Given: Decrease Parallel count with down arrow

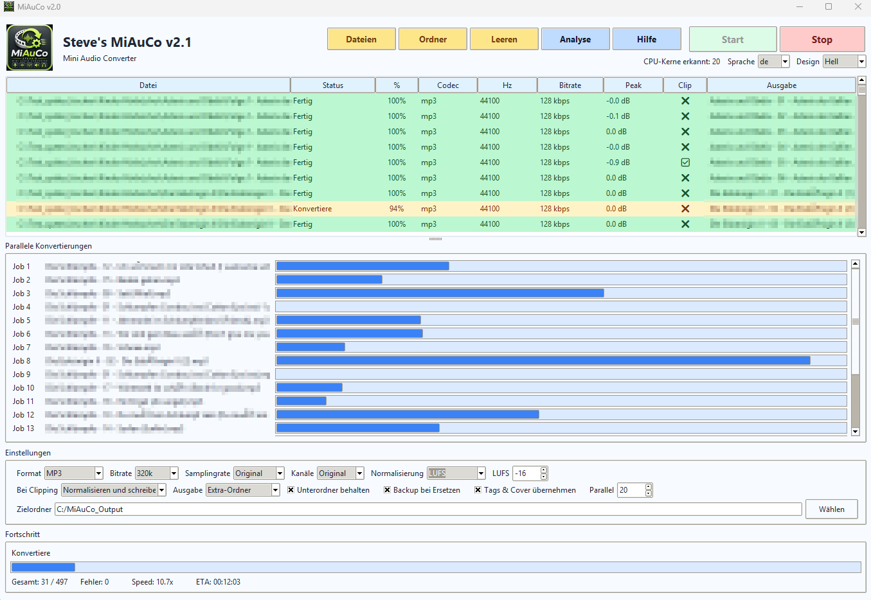Looking at the screenshot, I should [x=649, y=493].
